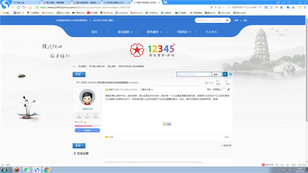Click the orange round smiley toolbar icon
The image size is (308, 173).
300,8
